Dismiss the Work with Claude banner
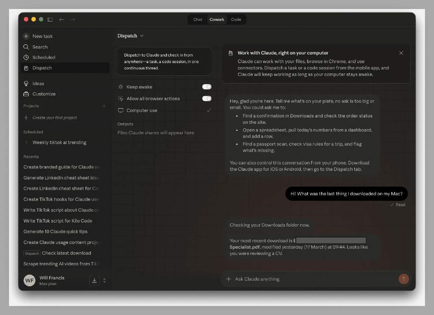This screenshot has height=315, width=434. 401,53
